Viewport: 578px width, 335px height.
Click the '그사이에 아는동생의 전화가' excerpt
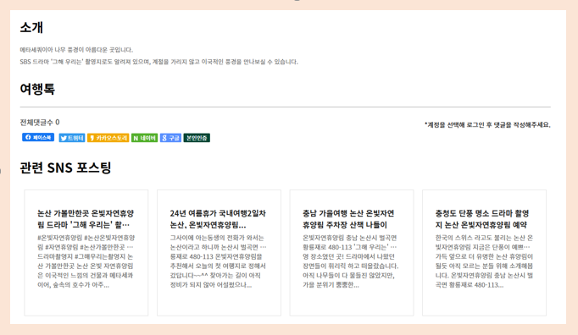[x=218, y=261]
